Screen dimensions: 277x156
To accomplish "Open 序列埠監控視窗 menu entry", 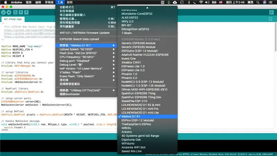I will pos(86,23).
